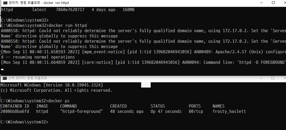Click the Microsoft Corporation copyright line
This screenshot has height=130, width=286.
click(56, 90)
